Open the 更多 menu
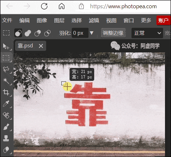This screenshot has width=171, height=157. 146,21
